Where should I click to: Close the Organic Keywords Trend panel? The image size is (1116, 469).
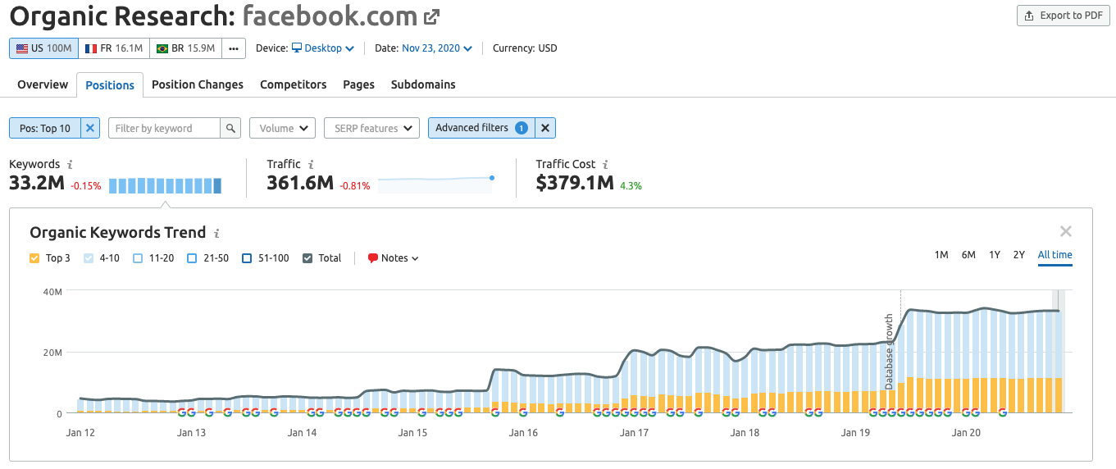1065,232
